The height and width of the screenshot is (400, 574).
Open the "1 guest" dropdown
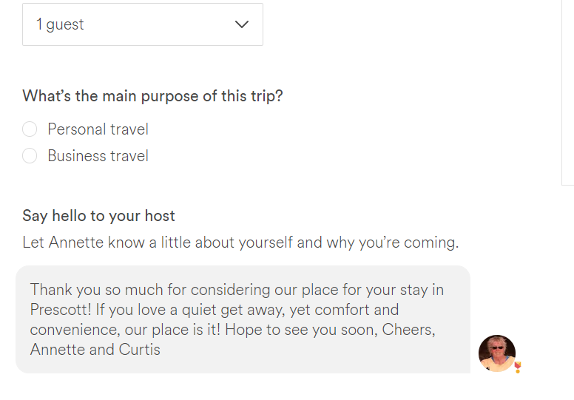click(x=142, y=24)
